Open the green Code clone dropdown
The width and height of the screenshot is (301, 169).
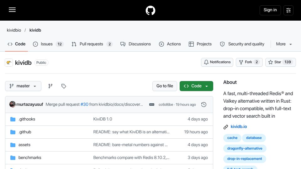(196, 86)
